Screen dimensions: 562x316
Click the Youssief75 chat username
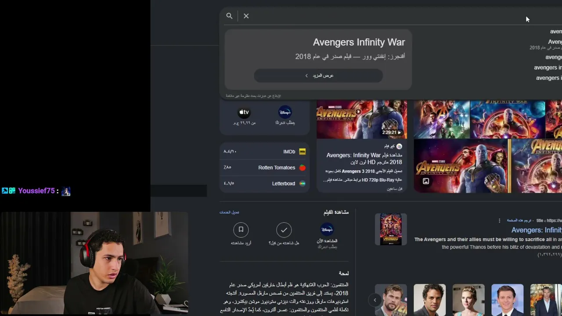click(x=36, y=191)
